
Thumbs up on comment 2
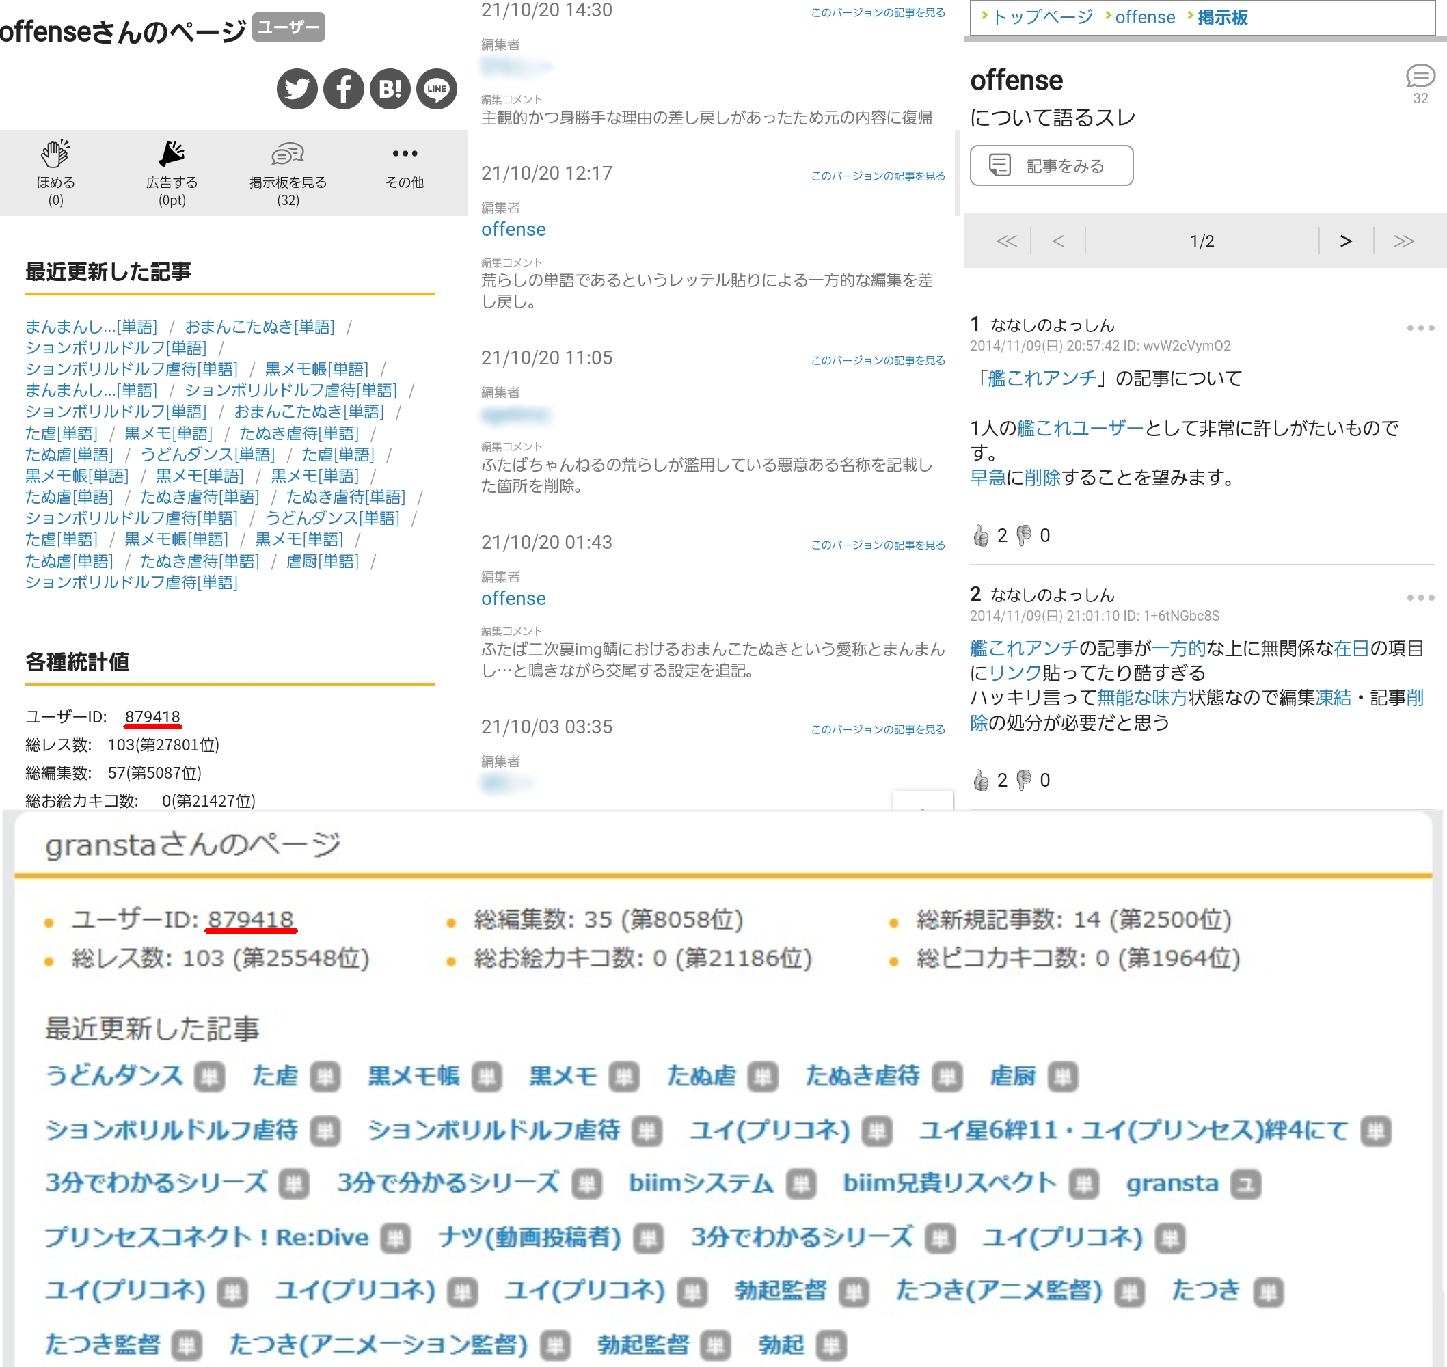[981, 781]
